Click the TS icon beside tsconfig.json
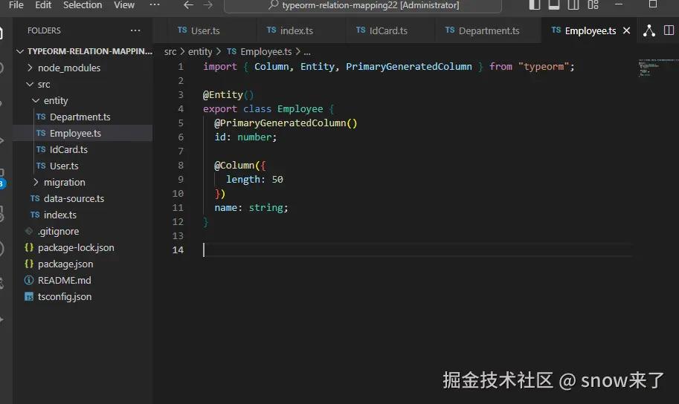The width and height of the screenshot is (679, 404). click(x=29, y=297)
